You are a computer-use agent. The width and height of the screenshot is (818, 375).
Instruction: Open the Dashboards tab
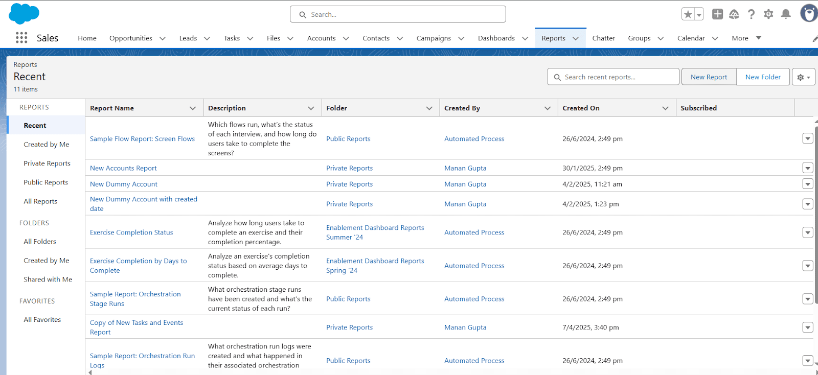[496, 38]
